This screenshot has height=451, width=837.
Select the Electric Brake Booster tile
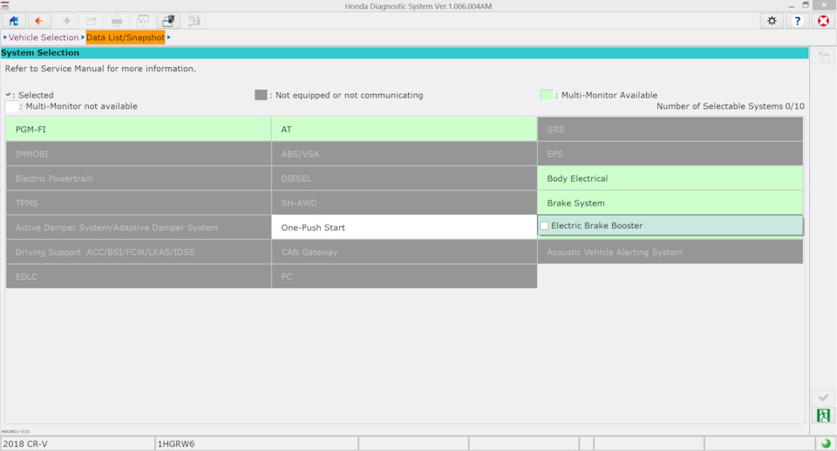pos(670,225)
